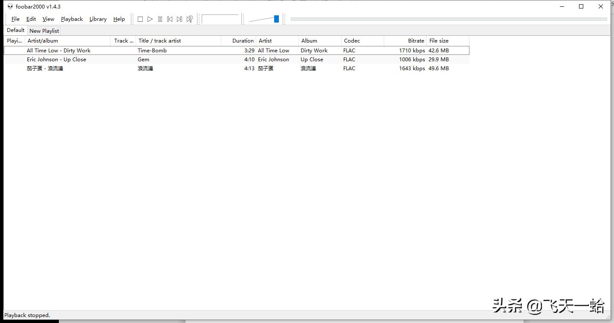The image size is (614, 323).
Task: Click the Time-Bomb track title
Action: 152,50
